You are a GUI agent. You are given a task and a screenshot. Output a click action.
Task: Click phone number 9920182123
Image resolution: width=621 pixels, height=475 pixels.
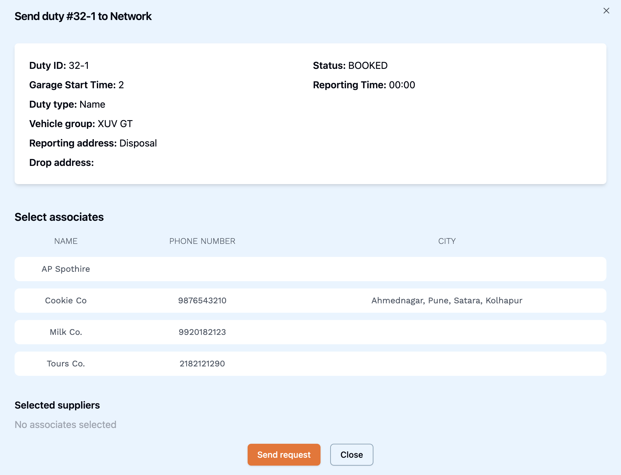click(202, 332)
